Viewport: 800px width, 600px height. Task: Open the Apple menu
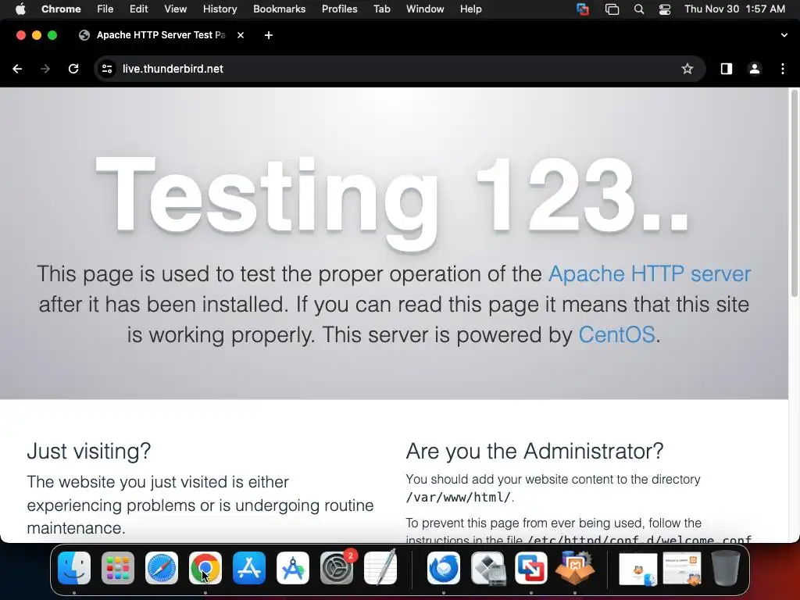pyautogui.click(x=20, y=9)
